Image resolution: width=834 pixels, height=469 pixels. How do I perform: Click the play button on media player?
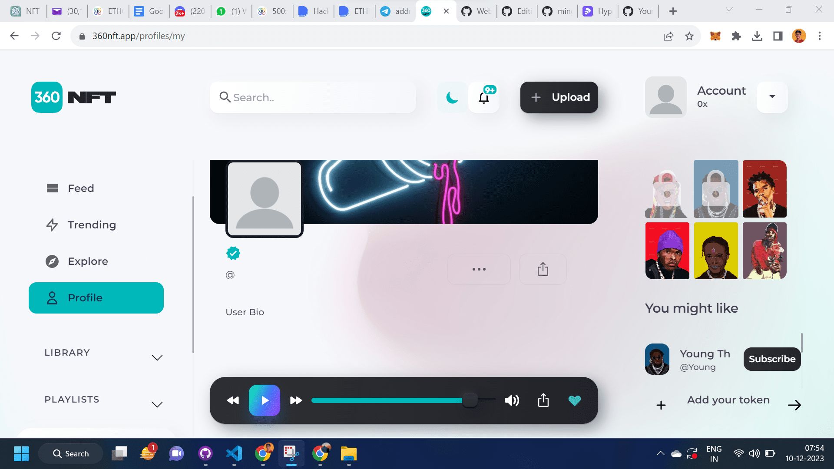pos(264,400)
